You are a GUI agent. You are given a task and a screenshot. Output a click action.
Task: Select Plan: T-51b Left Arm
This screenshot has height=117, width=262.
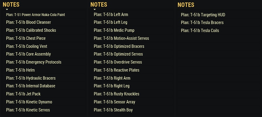(111, 15)
